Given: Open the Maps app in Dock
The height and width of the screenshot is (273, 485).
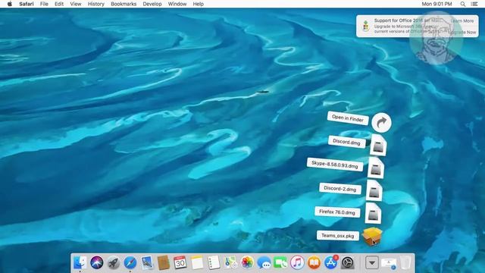Looking at the screenshot, I should (x=230, y=263).
